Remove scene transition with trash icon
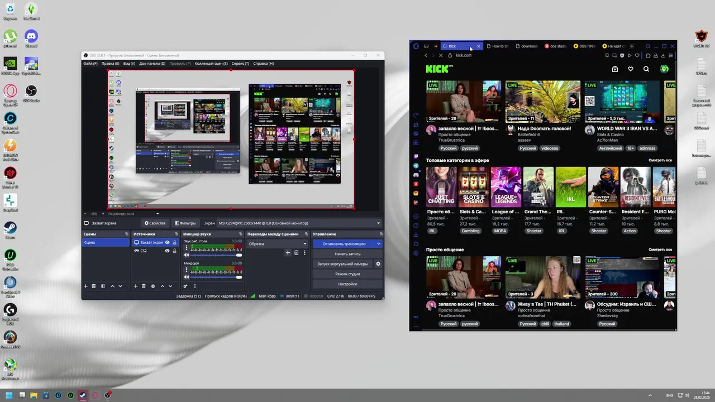 tap(296, 252)
